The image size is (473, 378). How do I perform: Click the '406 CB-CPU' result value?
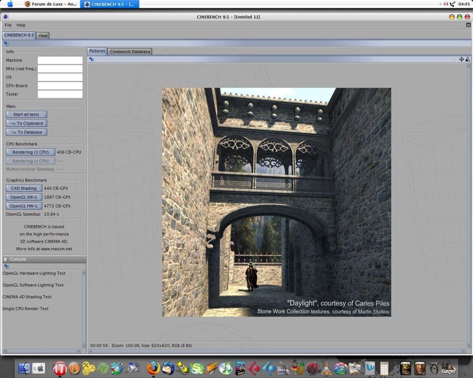click(x=69, y=152)
